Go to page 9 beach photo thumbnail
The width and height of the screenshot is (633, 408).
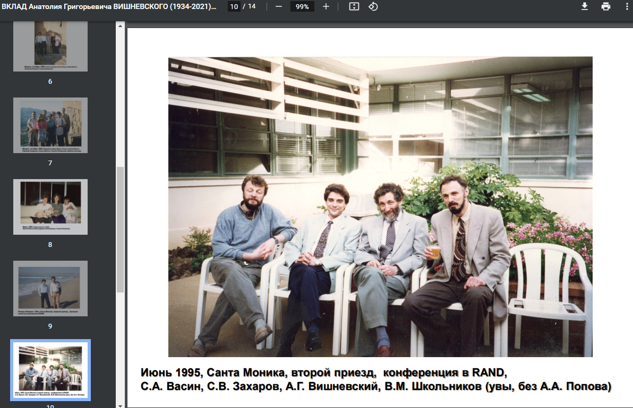(50, 288)
